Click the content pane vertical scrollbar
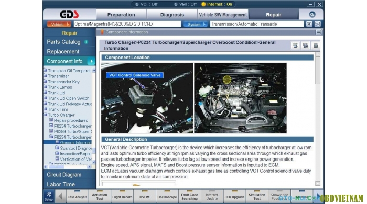Viewport: 367px width, 204px height. point(318,119)
